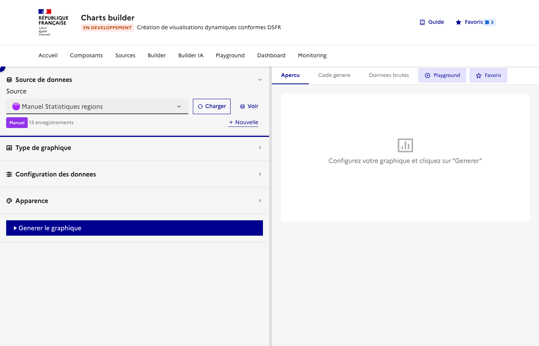The height and width of the screenshot is (346, 539).
Task: Expand the Type de graphique section
Action: point(260,148)
